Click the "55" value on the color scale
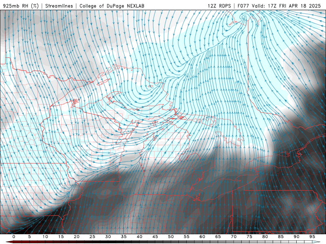Screen dimensions: 326x244 point(187,237)
